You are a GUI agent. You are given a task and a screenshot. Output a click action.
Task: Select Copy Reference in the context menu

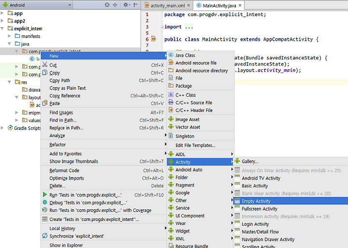click(x=104, y=96)
